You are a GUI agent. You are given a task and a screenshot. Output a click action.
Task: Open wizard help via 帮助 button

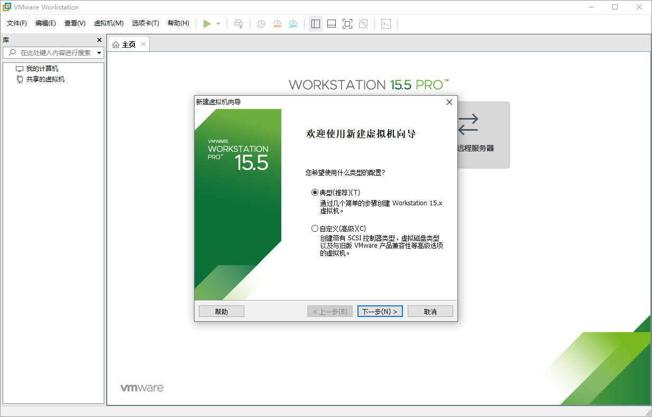tap(221, 311)
